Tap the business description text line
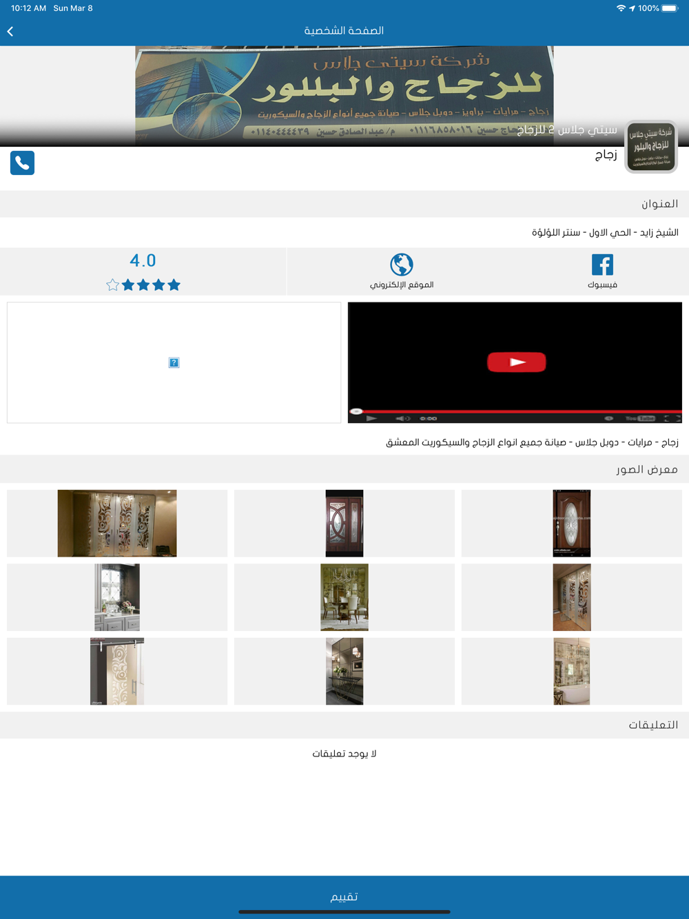Image resolution: width=689 pixels, height=919 pixels. click(x=533, y=442)
